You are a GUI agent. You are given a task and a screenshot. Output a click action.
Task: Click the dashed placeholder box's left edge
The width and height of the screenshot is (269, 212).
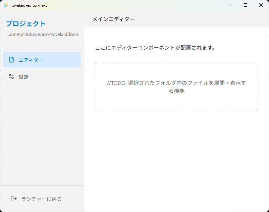click(x=95, y=87)
